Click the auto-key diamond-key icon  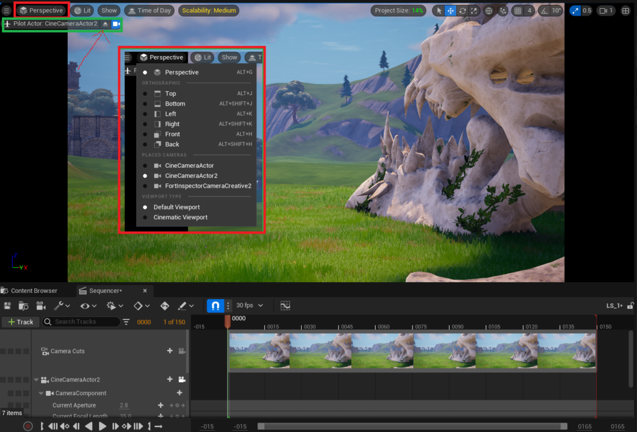[164, 306]
